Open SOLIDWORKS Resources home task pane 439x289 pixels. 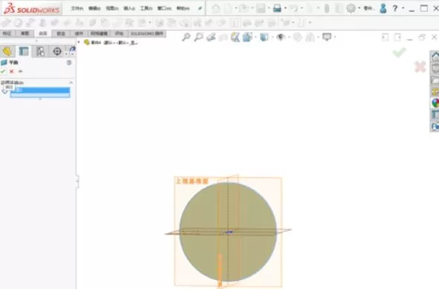[435, 57]
